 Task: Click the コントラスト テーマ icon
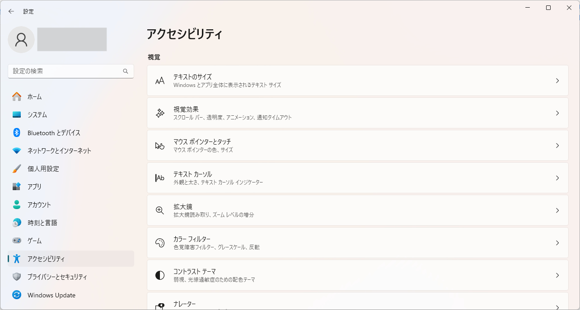[x=159, y=275]
